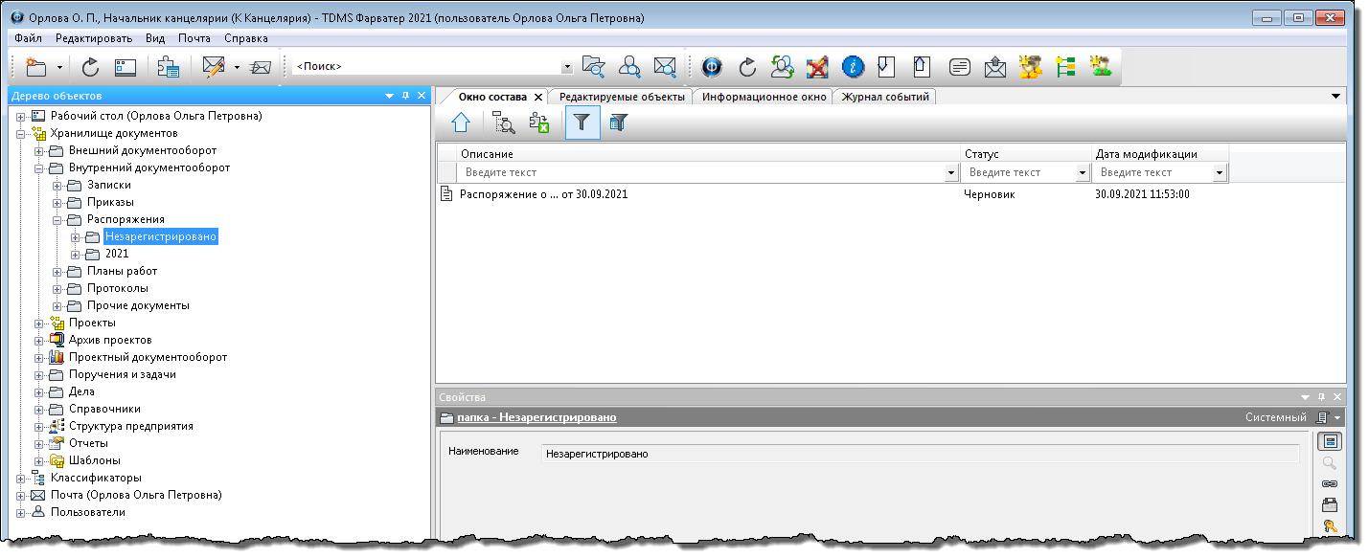1369x558 pixels.
Task: Switch to Журнал событий tab
Action: (885, 97)
